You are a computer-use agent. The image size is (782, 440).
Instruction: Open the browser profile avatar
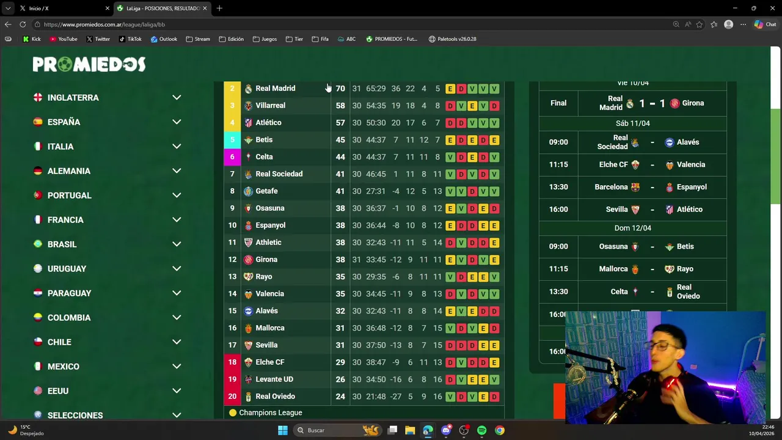728,24
